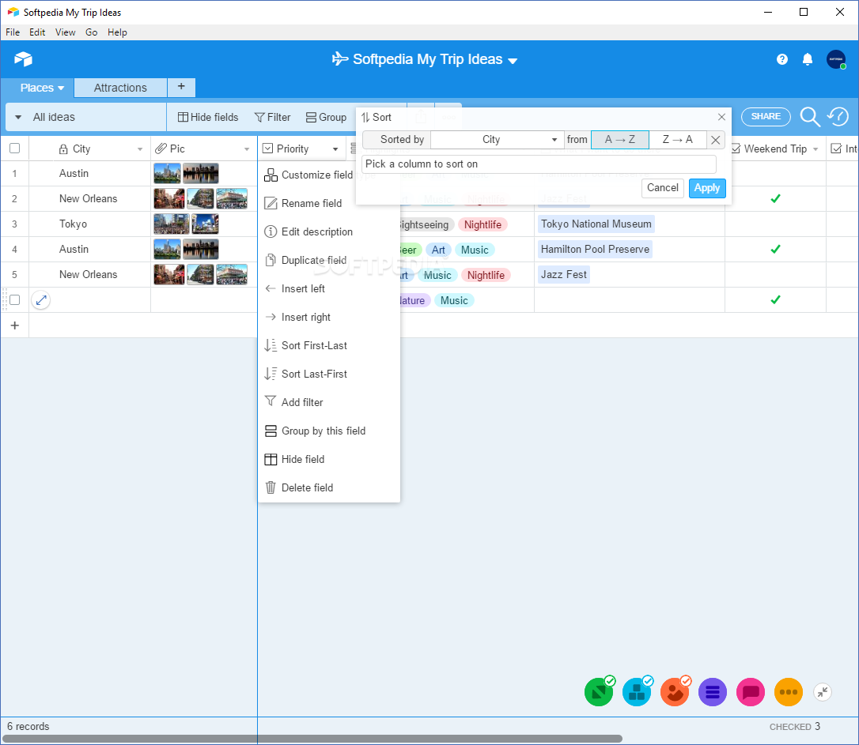Open the help question mark icon
Viewport: 859px width, 745px height.
(x=781, y=59)
